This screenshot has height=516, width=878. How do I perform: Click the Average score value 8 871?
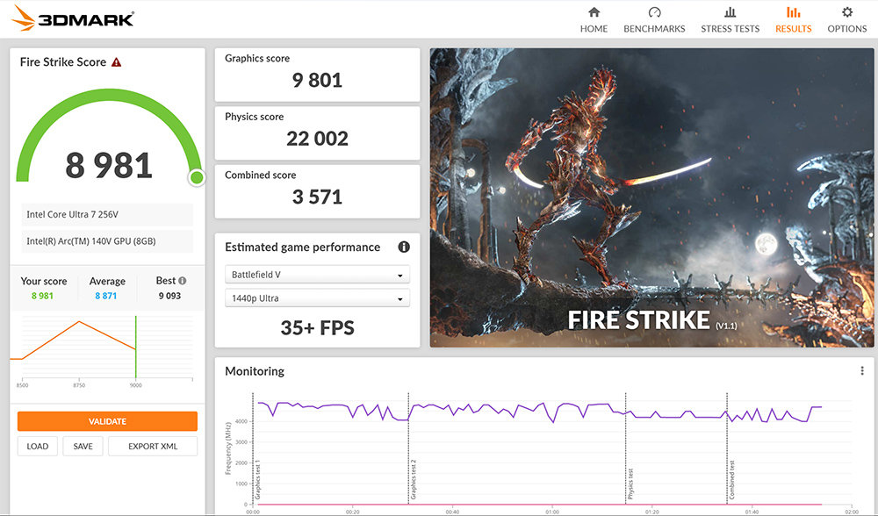pyautogui.click(x=107, y=297)
